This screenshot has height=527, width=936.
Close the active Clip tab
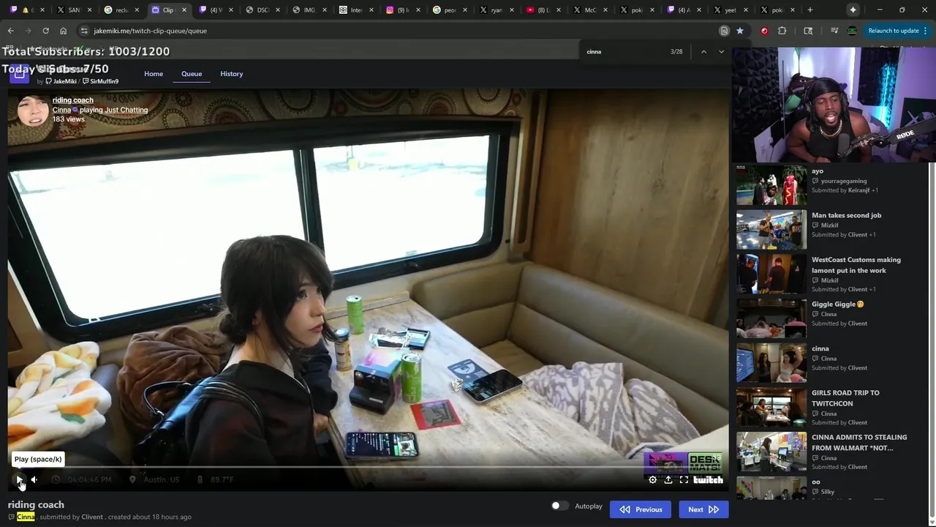[x=184, y=10]
